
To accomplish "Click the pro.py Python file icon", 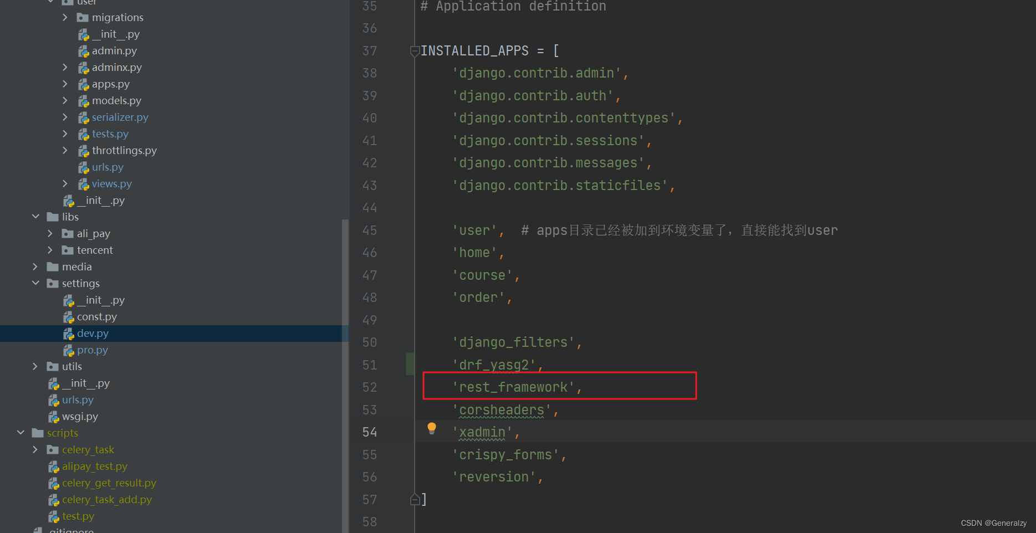I will 68,351.
